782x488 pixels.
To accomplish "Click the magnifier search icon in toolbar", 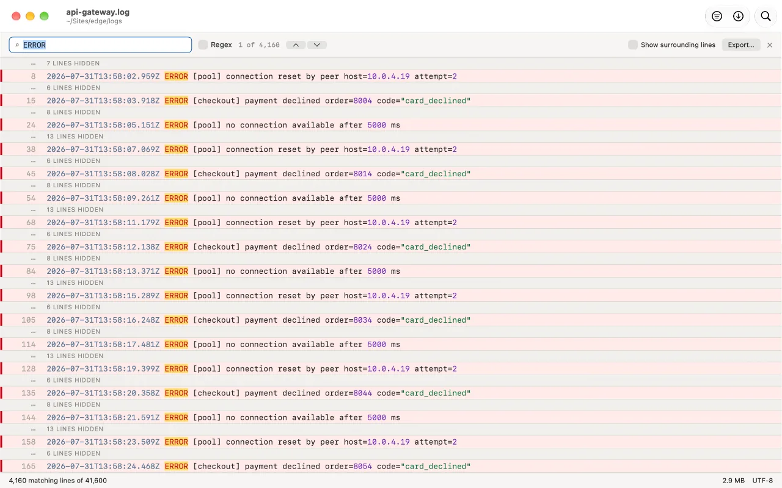I will coord(766,16).
